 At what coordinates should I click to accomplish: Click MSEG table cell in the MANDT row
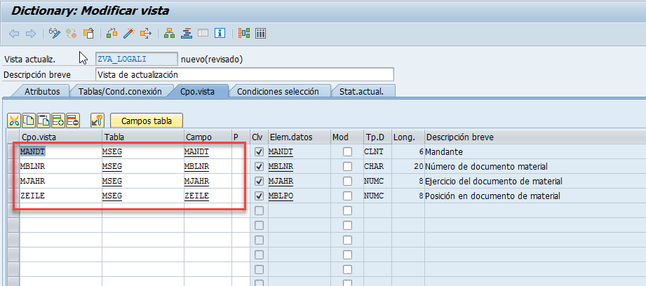[143, 152]
